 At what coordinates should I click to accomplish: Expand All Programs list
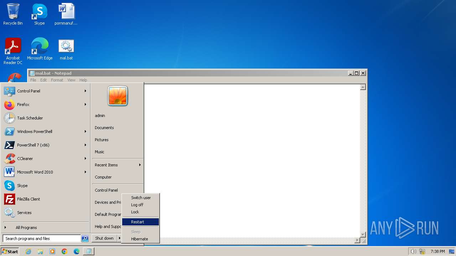click(46, 228)
